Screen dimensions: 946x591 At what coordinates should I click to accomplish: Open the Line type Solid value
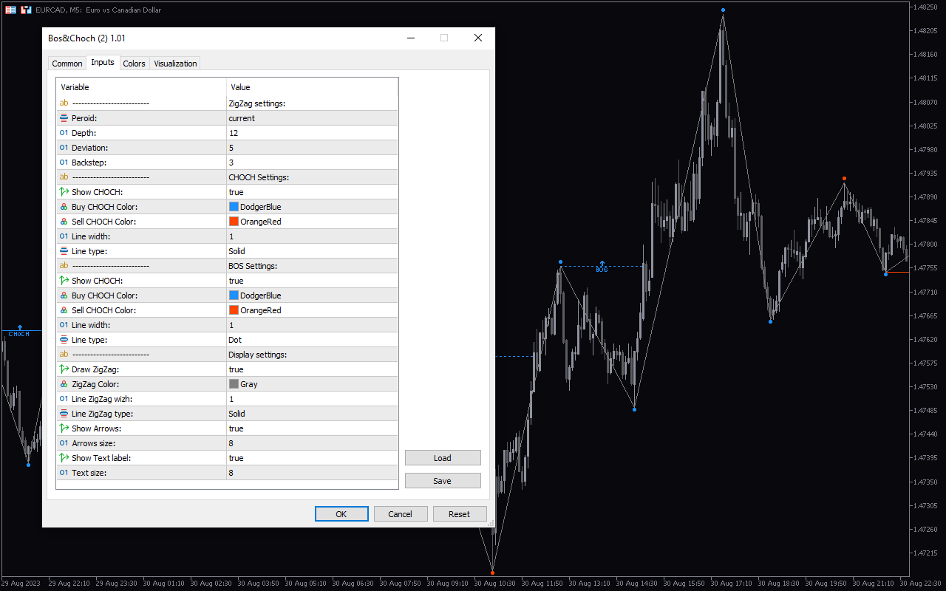coord(312,251)
